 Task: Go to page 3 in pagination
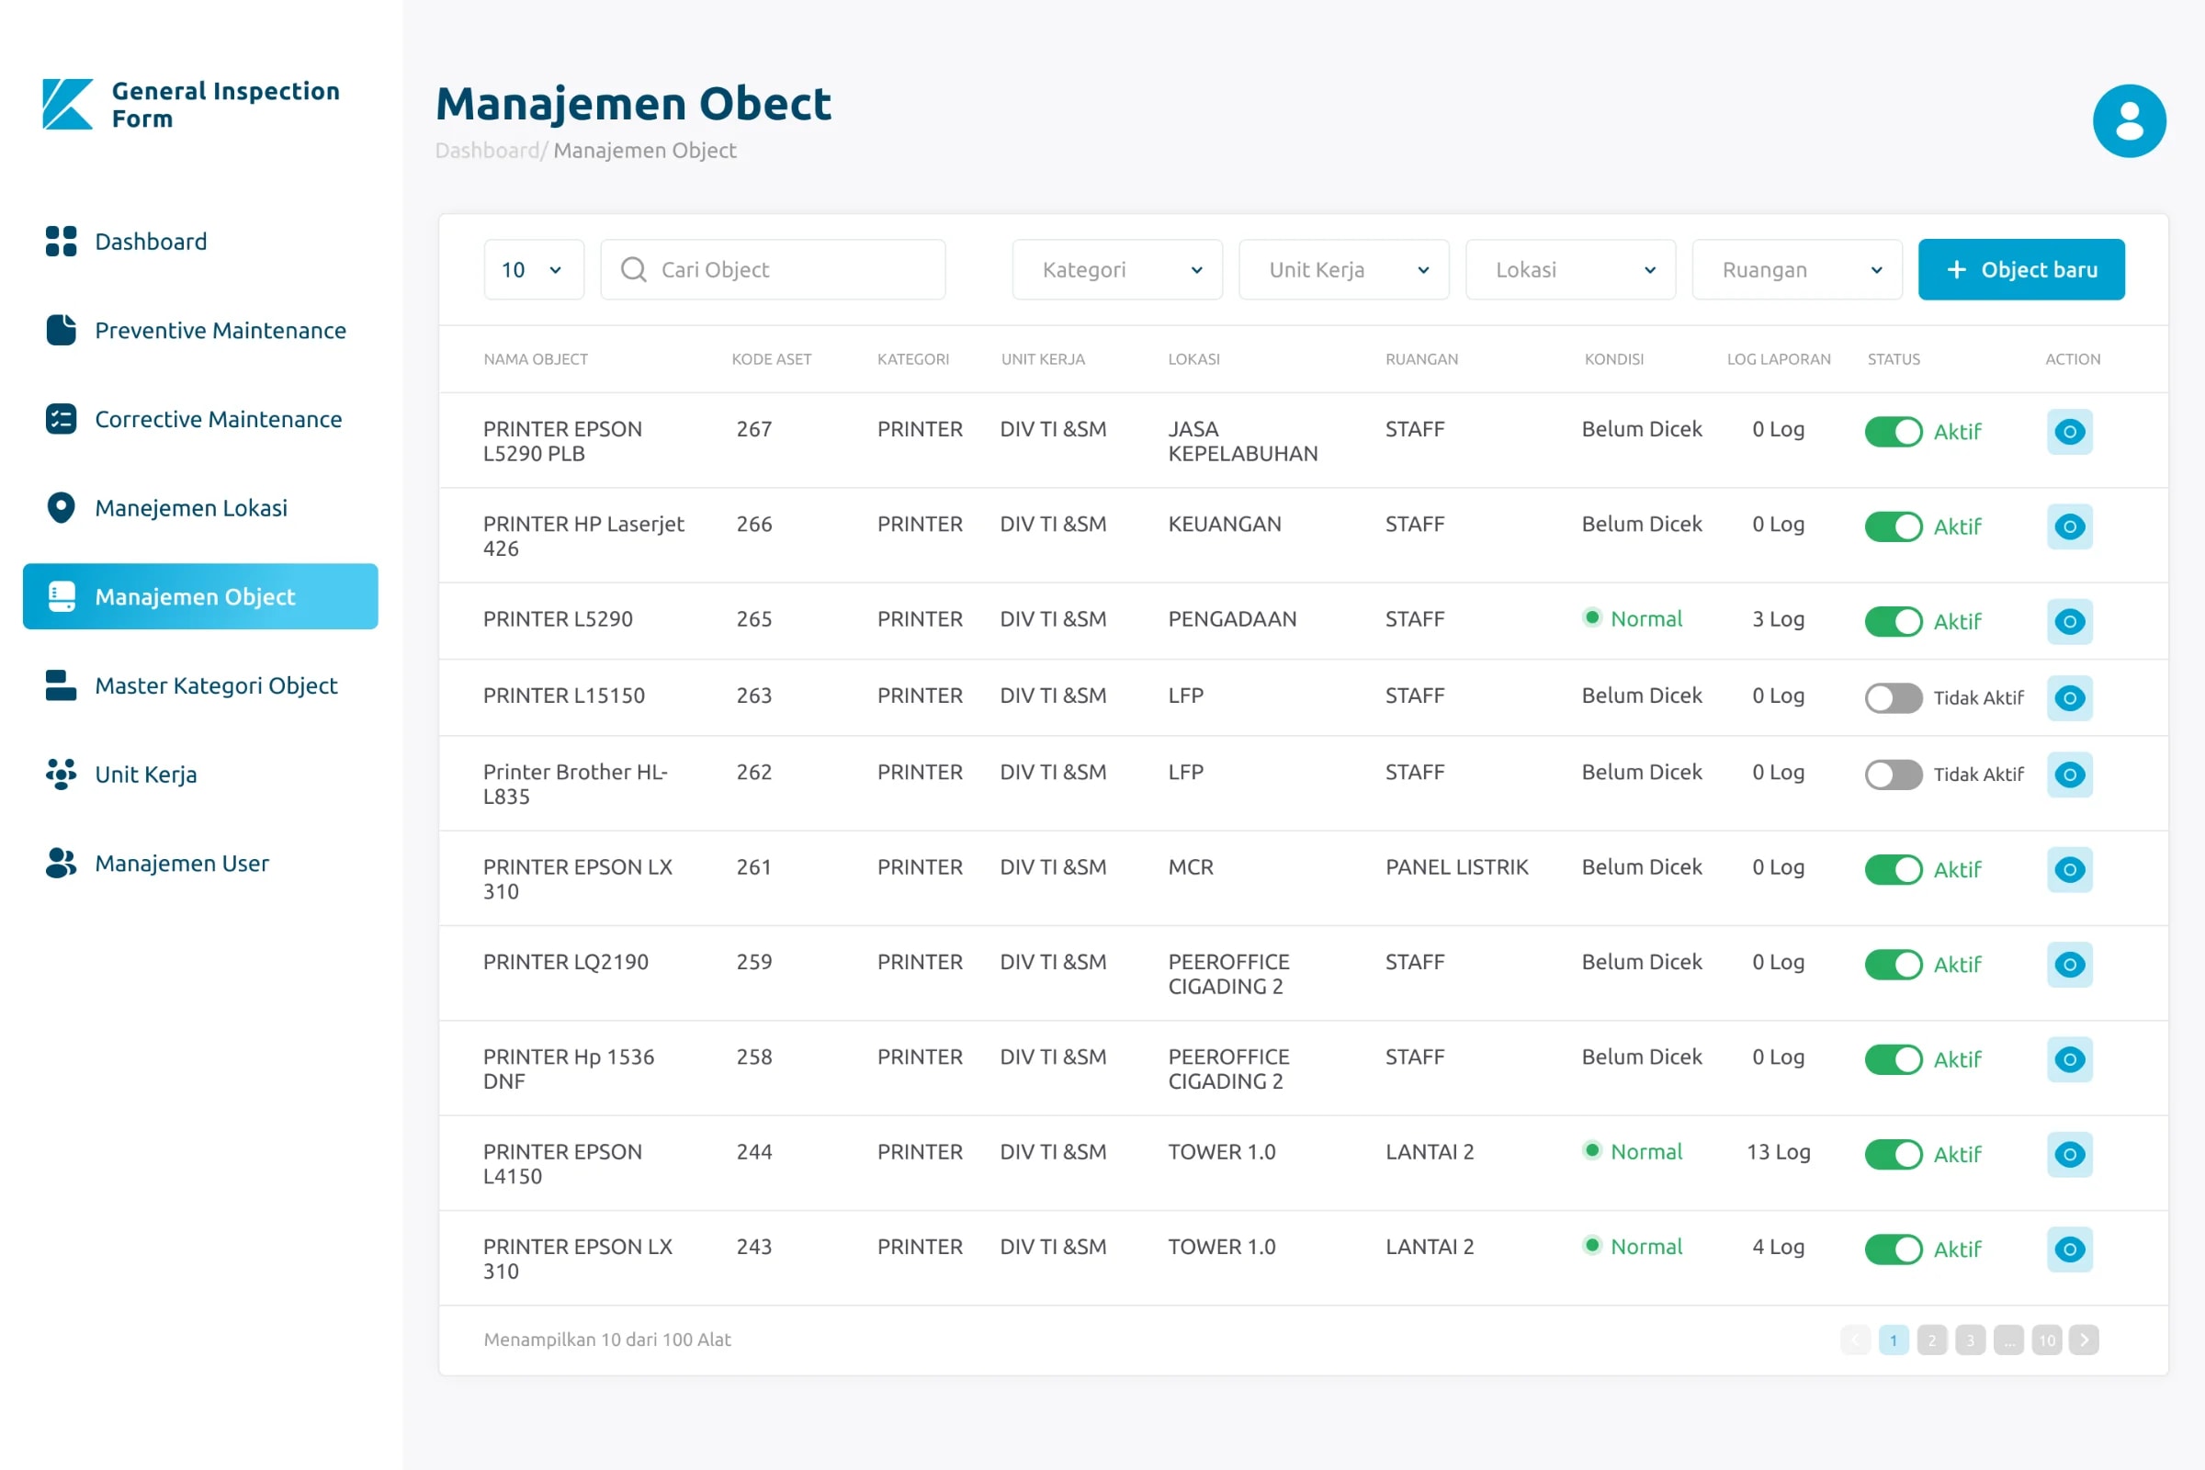click(1970, 1340)
